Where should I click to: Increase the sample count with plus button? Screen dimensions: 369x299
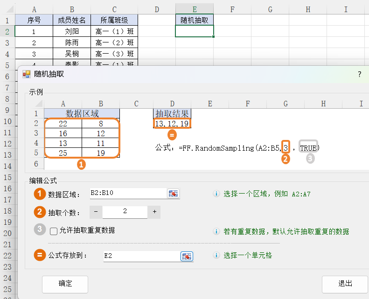154,212
